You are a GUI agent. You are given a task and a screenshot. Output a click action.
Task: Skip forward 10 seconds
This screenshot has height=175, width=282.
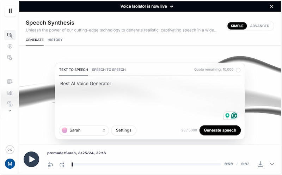click(x=62, y=164)
